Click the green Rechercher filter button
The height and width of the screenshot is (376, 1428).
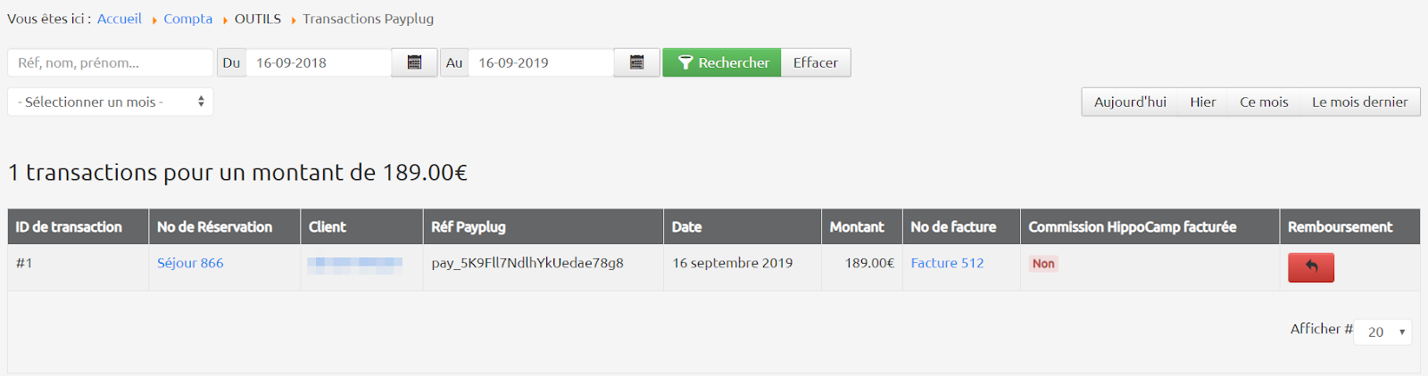click(722, 62)
